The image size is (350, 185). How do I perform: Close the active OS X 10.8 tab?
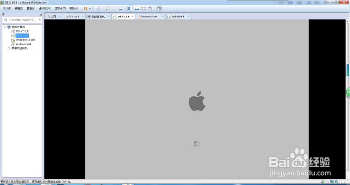(x=132, y=16)
